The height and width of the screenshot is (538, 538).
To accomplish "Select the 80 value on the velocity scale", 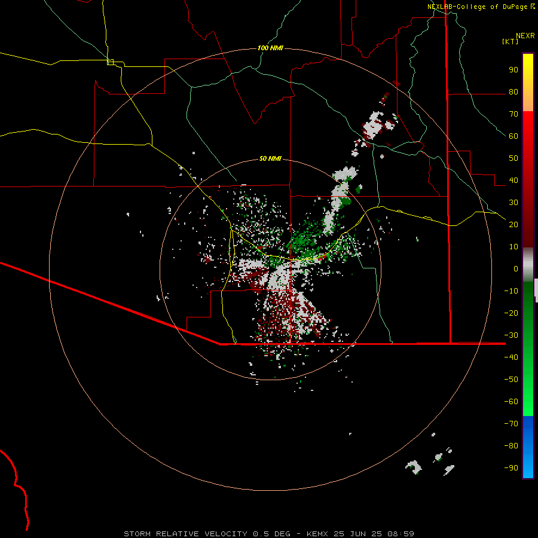I will [x=513, y=92].
